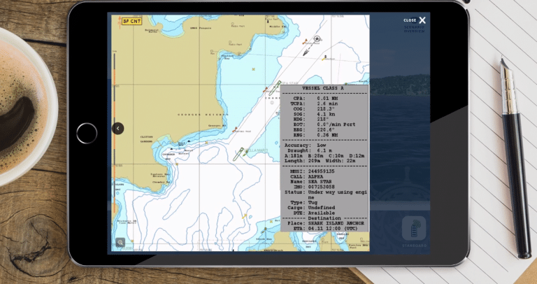Click the RNG 0.36 NM row
This screenshot has width=537, height=284.
click(x=315, y=135)
